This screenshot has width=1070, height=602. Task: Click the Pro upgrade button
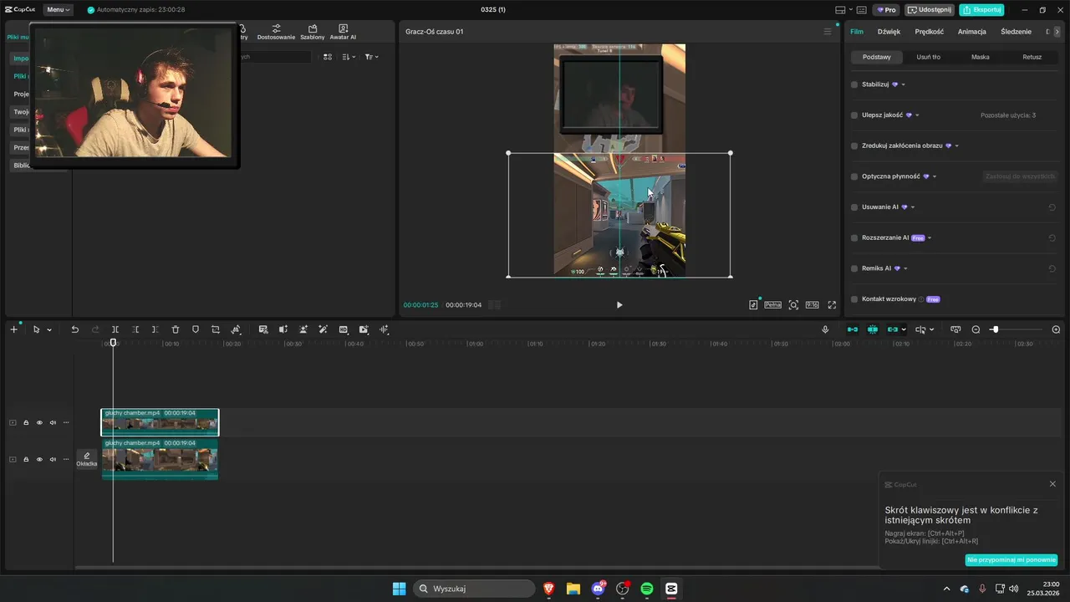(886, 10)
